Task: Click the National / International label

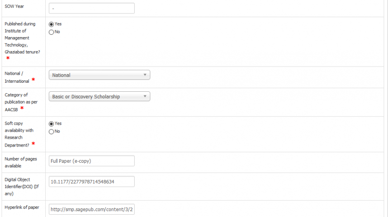Action: tap(17, 77)
